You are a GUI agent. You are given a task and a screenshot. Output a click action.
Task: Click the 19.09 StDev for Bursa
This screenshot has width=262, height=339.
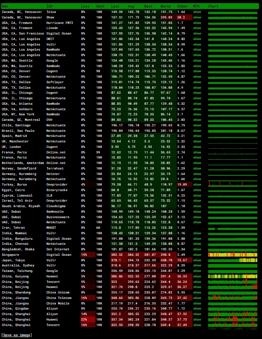pyautogui.click(x=182, y=184)
